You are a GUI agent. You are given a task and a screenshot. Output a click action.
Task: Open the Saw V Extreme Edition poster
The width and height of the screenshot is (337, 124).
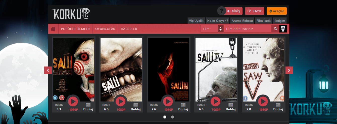click(264, 69)
